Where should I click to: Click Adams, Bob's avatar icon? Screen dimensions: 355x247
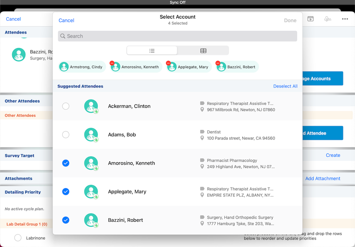click(x=91, y=135)
